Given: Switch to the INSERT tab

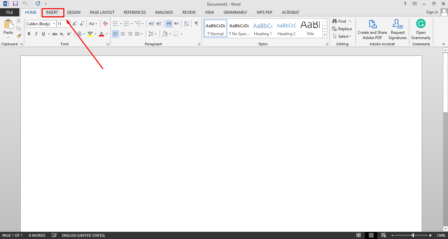Looking at the screenshot, I should point(53,12).
